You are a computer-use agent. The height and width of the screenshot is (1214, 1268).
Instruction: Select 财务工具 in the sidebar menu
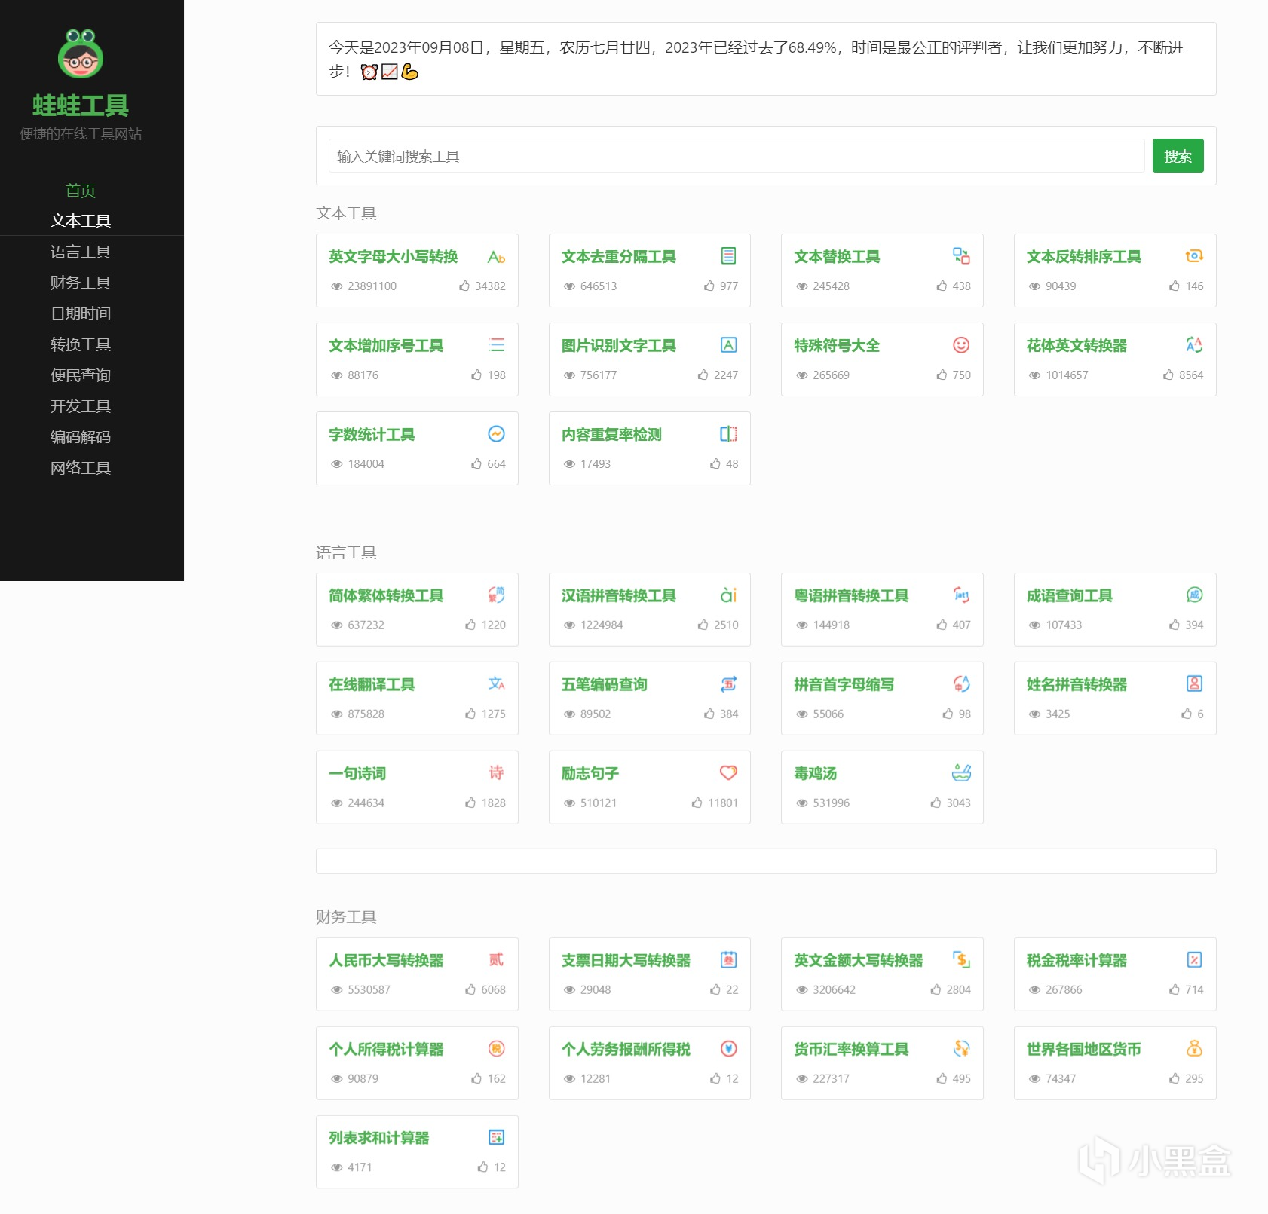pyautogui.click(x=81, y=283)
